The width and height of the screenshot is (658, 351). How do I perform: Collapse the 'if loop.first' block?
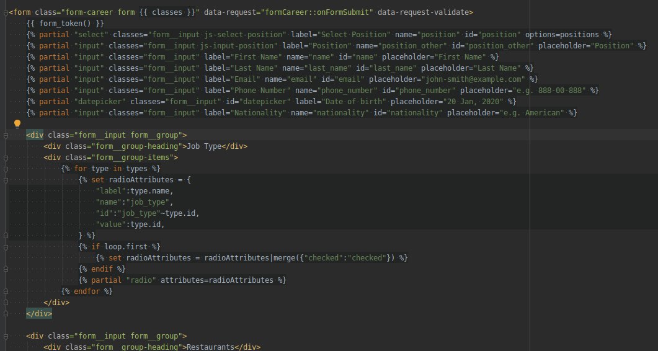pos(6,247)
